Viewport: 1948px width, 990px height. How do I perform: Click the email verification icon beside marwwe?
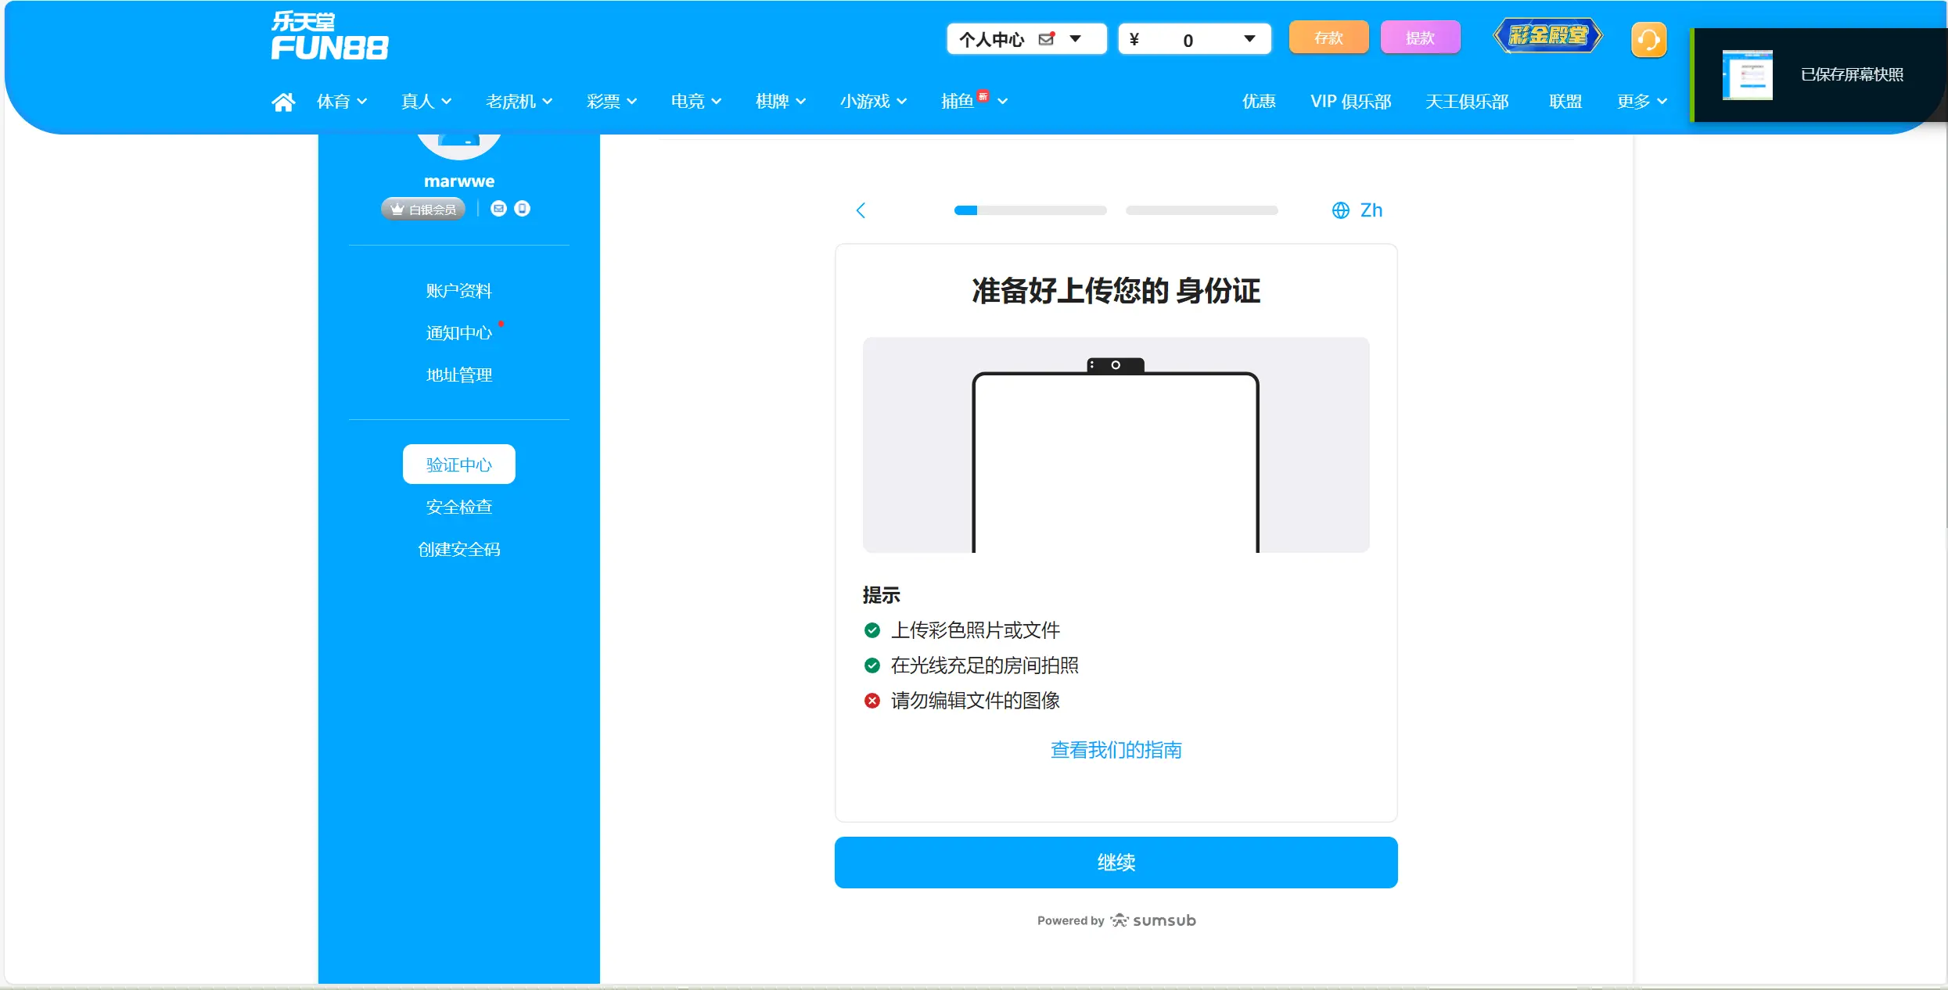498,208
